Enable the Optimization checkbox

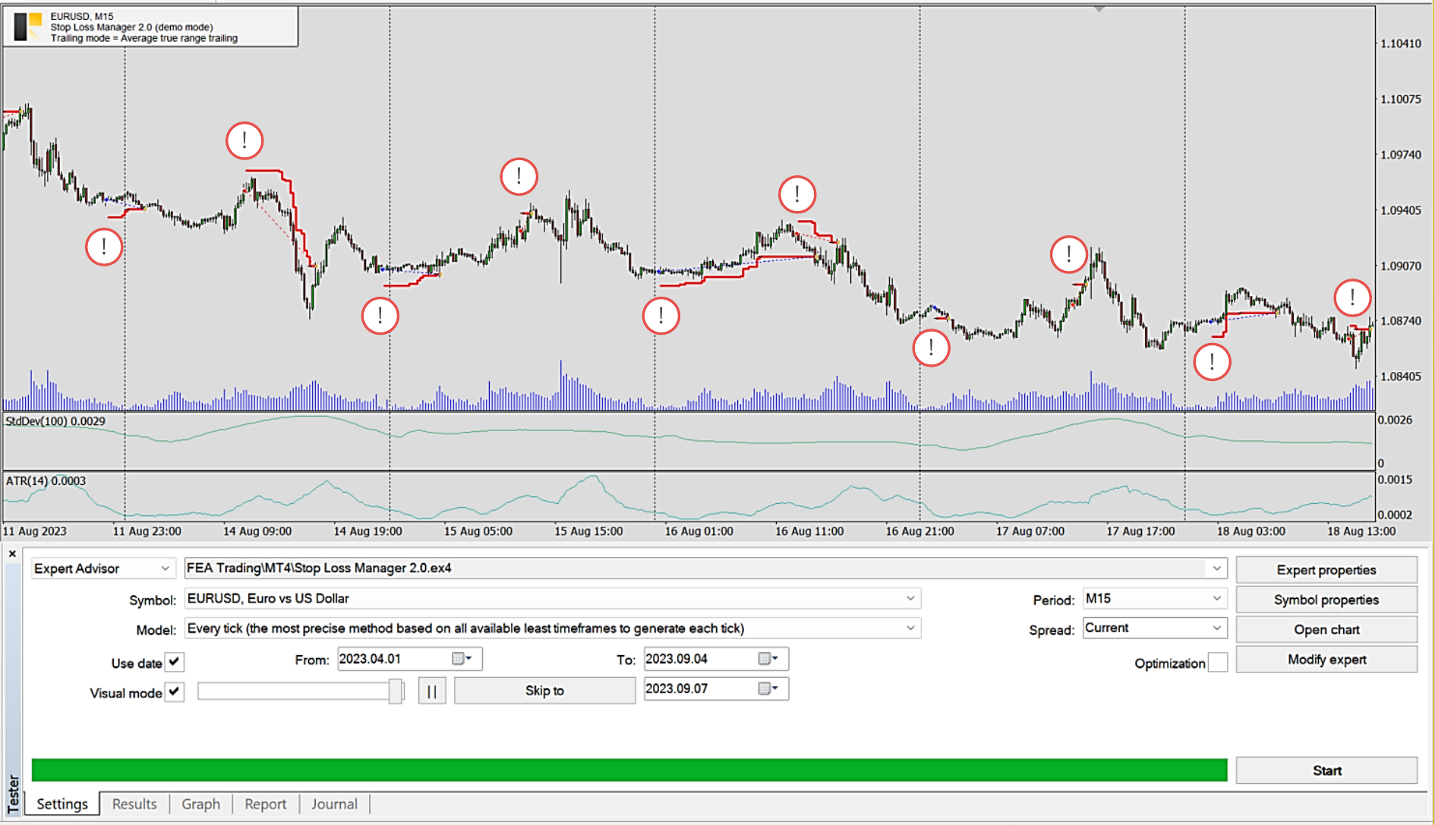point(1217,663)
